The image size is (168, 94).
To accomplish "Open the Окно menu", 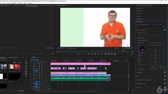I will pos(25,3).
